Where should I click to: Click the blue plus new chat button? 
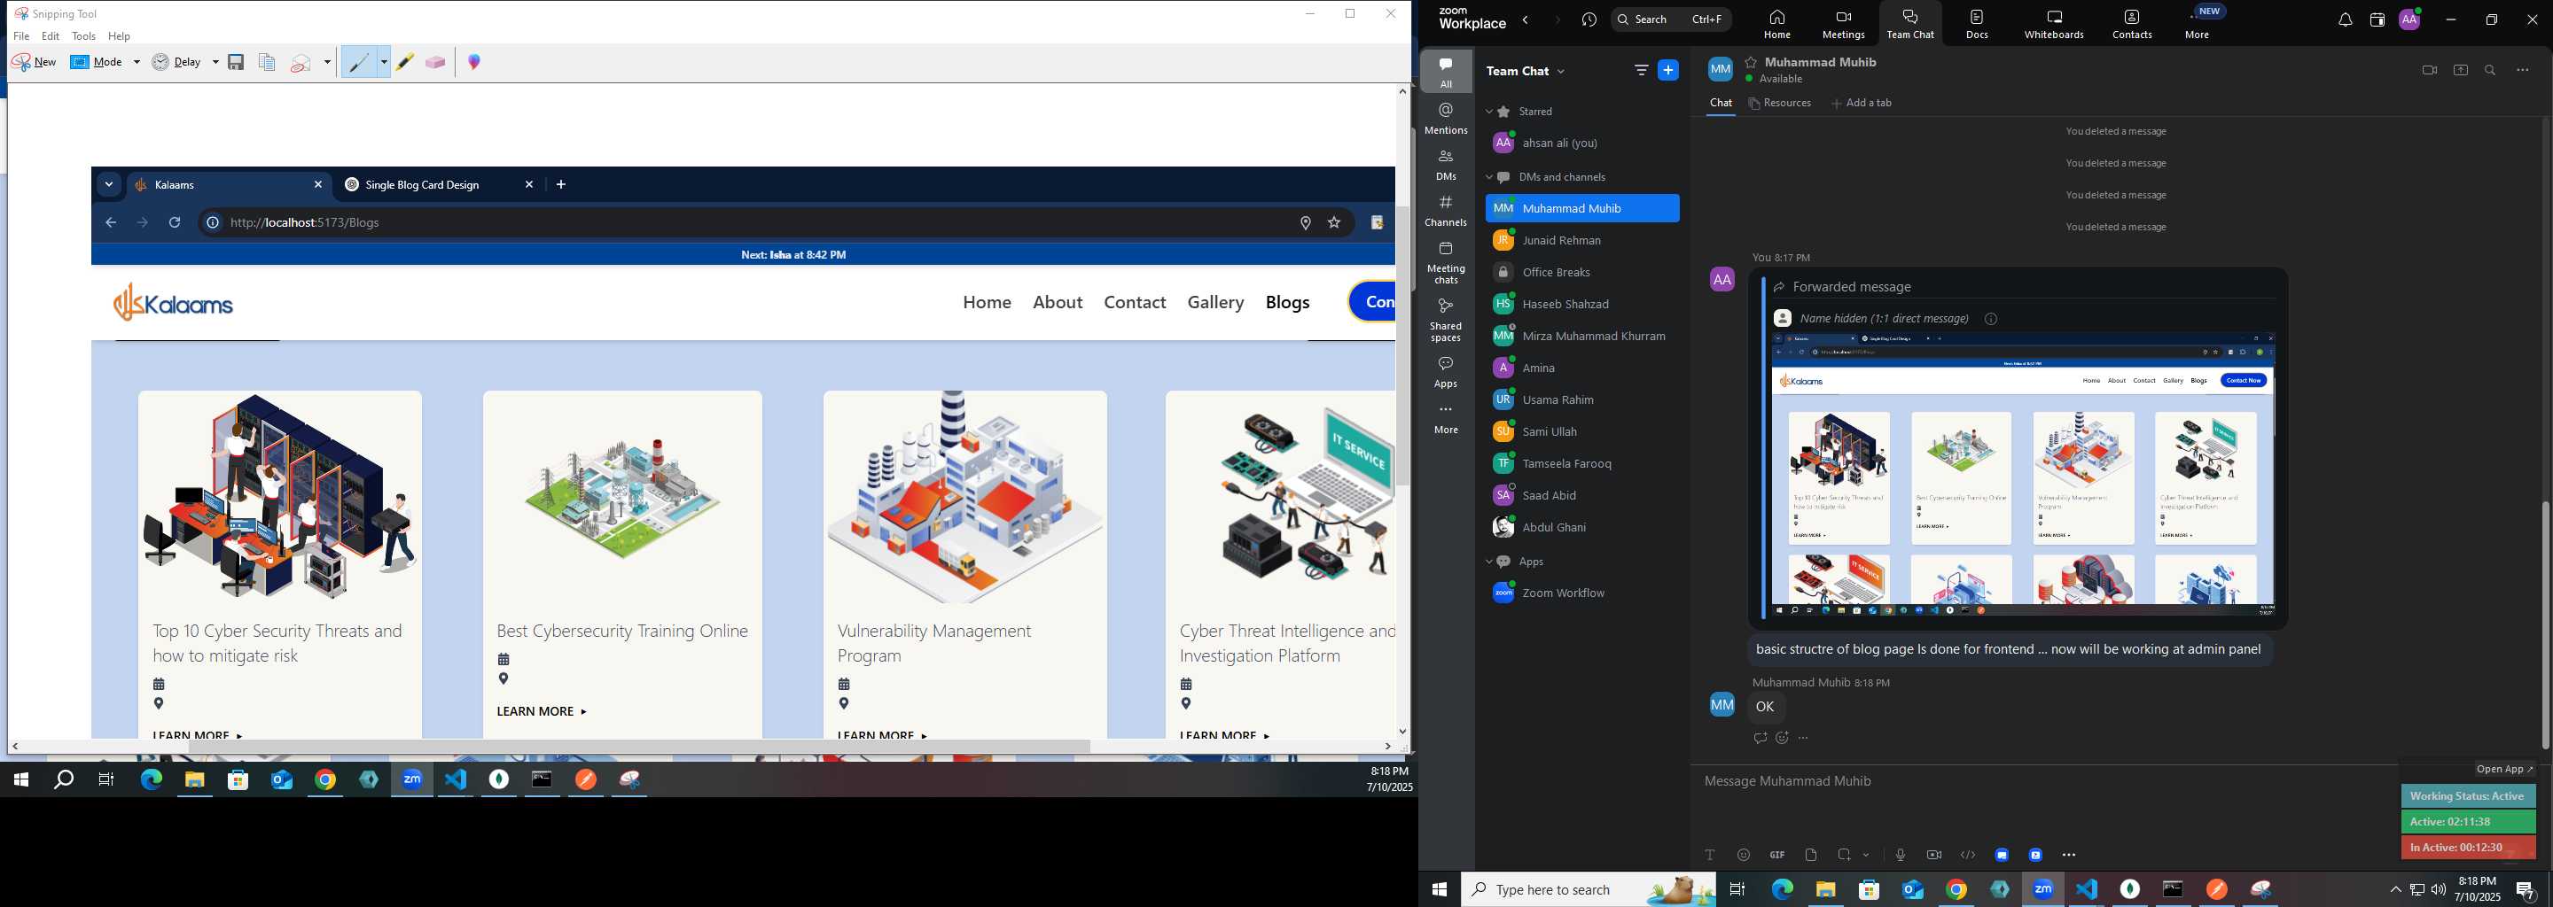coord(1669,70)
